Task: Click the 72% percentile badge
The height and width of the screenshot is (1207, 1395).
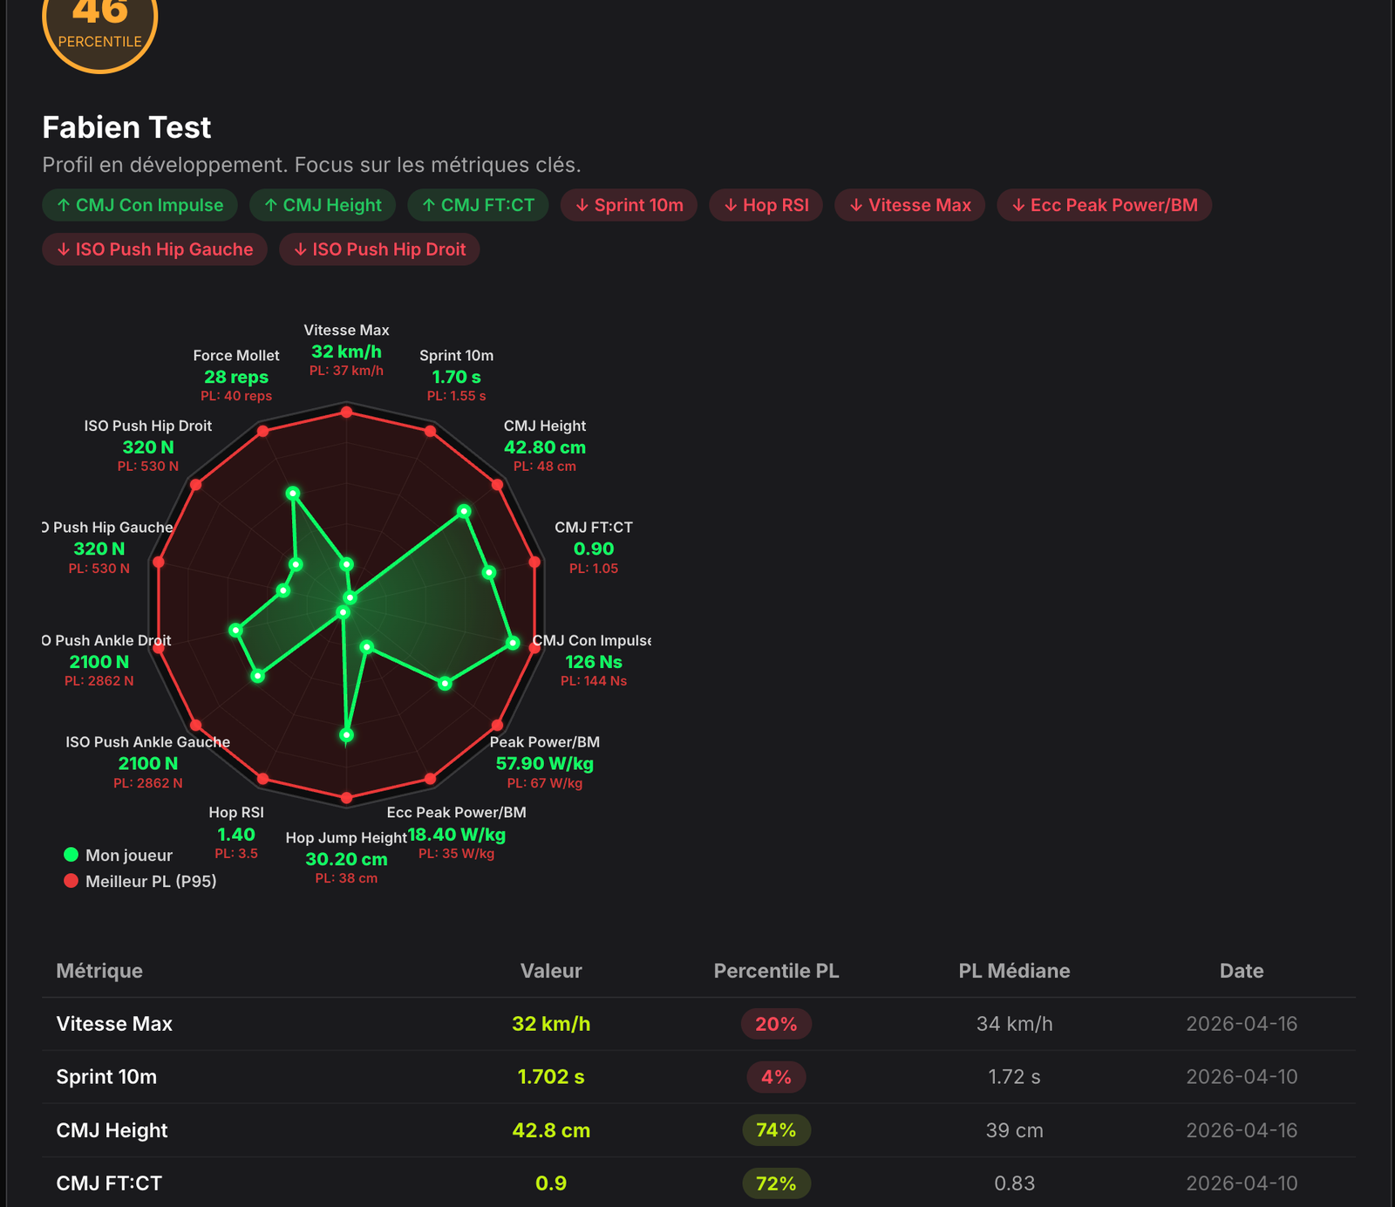Action: (776, 1183)
